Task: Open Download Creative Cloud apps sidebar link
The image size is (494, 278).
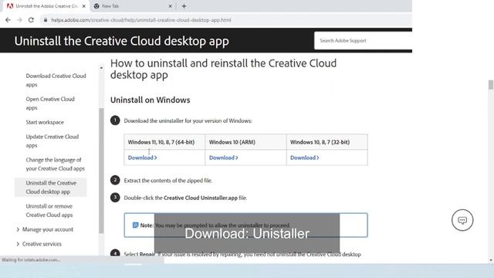Action: tap(56, 80)
